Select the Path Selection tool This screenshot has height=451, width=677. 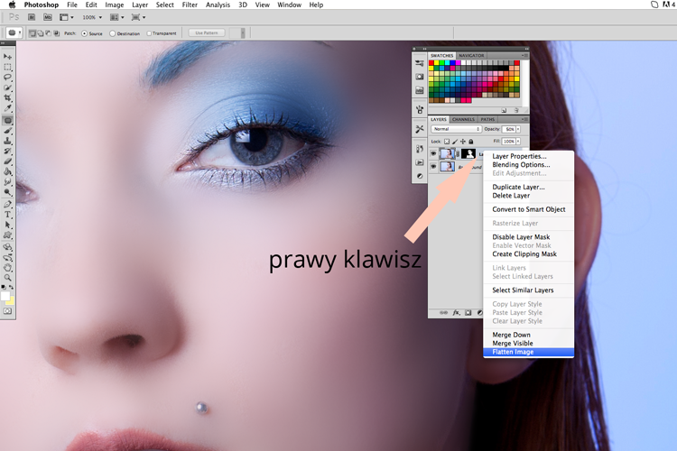pos(7,225)
